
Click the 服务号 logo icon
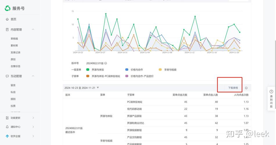pos(8,8)
